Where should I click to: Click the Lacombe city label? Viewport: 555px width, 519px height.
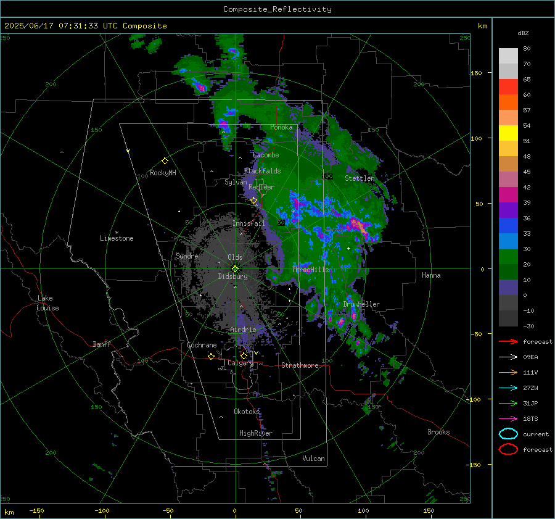pyautogui.click(x=266, y=155)
